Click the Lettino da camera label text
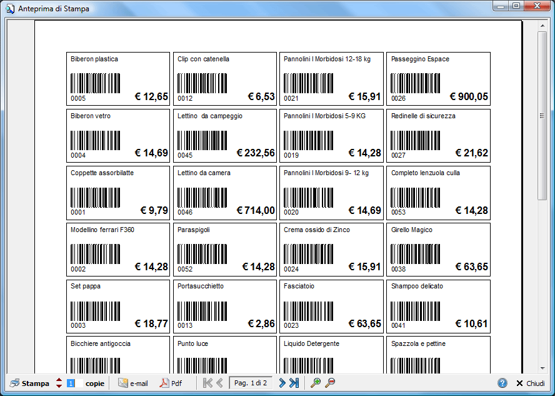555x396 pixels. [204, 173]
